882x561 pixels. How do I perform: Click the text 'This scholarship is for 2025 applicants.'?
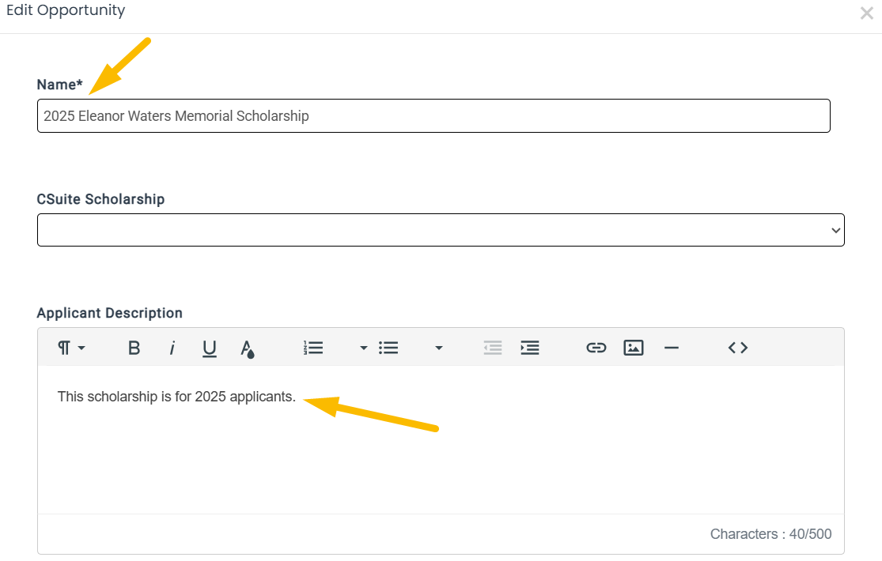click(x=176, y=397)
